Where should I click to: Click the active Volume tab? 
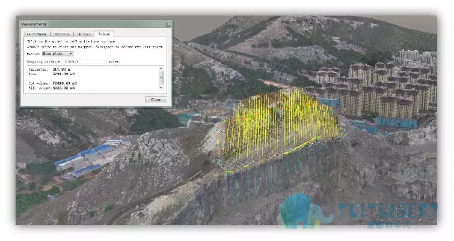point(104,34)
